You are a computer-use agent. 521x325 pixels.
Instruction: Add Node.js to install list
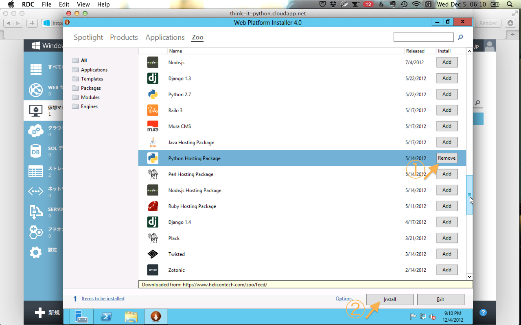447,62
